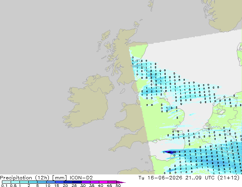
Task: Click the 2–5 mm legend swatch
Action: click(33, 182)
